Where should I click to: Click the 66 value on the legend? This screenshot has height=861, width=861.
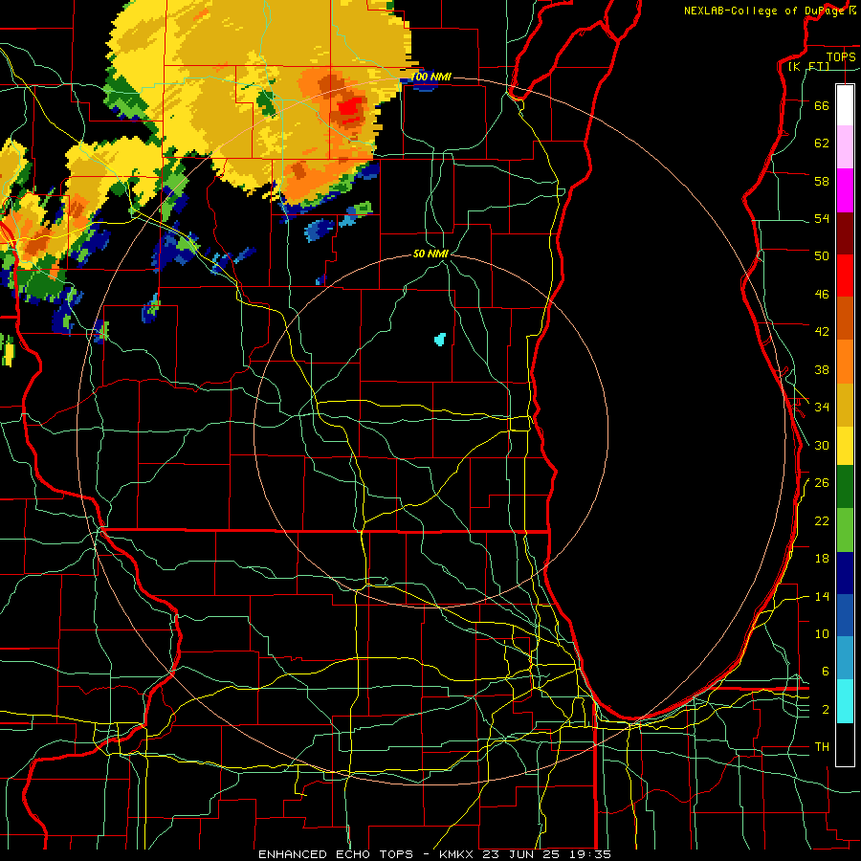point(822,106)
